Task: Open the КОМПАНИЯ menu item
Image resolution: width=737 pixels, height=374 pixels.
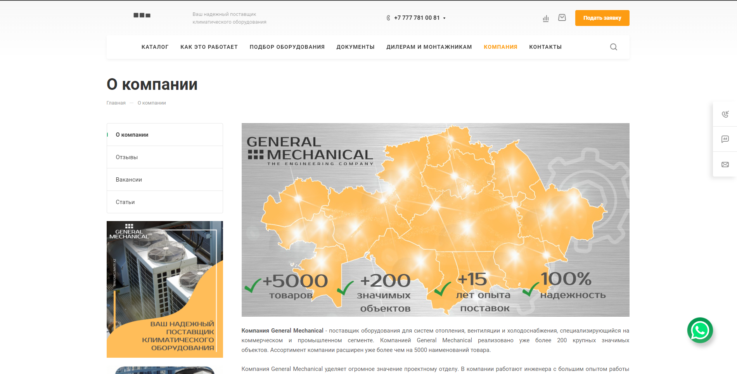Action: [x=500, y=47]
